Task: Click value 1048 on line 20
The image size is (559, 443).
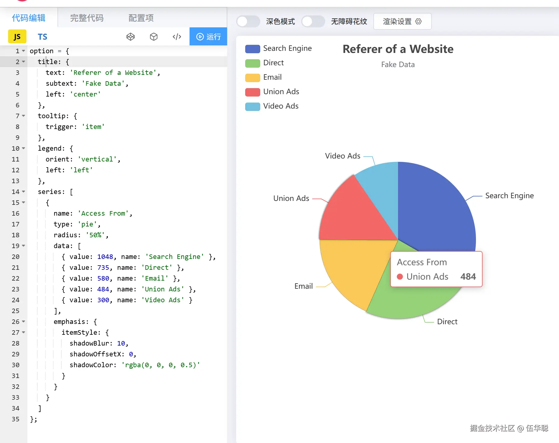Action: click(x=105, y=257)
